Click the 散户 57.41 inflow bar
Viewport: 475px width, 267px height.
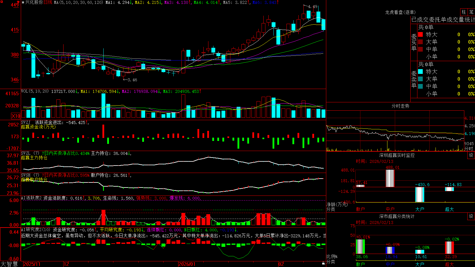[x=360, y=186]
